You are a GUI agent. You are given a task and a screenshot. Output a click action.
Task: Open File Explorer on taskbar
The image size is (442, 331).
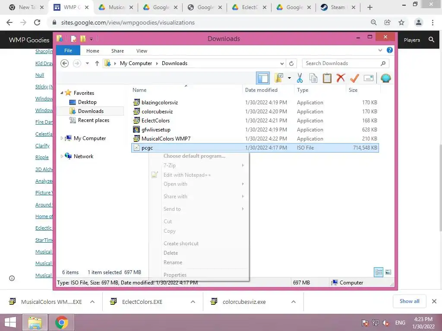(35, 322)
